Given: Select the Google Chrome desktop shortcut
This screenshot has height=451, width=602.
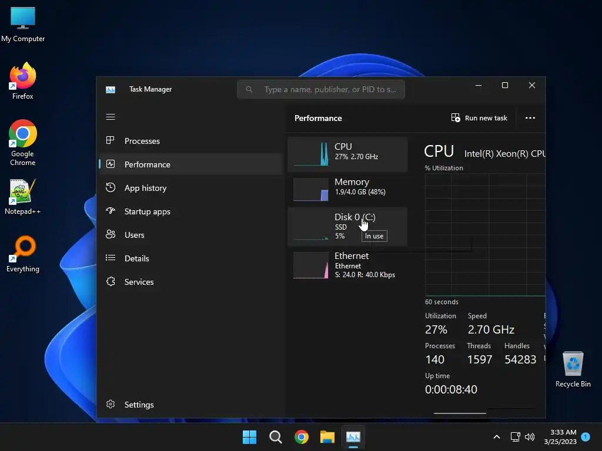Looking at the screenshot, I should click(x=23, y=143).
